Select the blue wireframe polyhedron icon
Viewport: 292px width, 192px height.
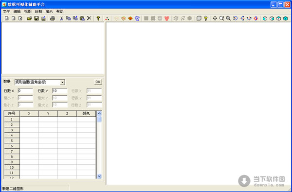pyautogui.click(x=137, y=18)
